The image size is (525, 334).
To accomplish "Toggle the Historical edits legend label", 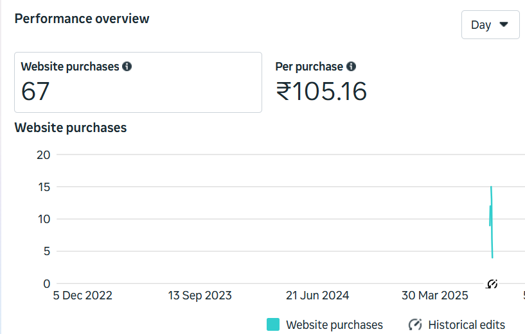I will [467, 325].
